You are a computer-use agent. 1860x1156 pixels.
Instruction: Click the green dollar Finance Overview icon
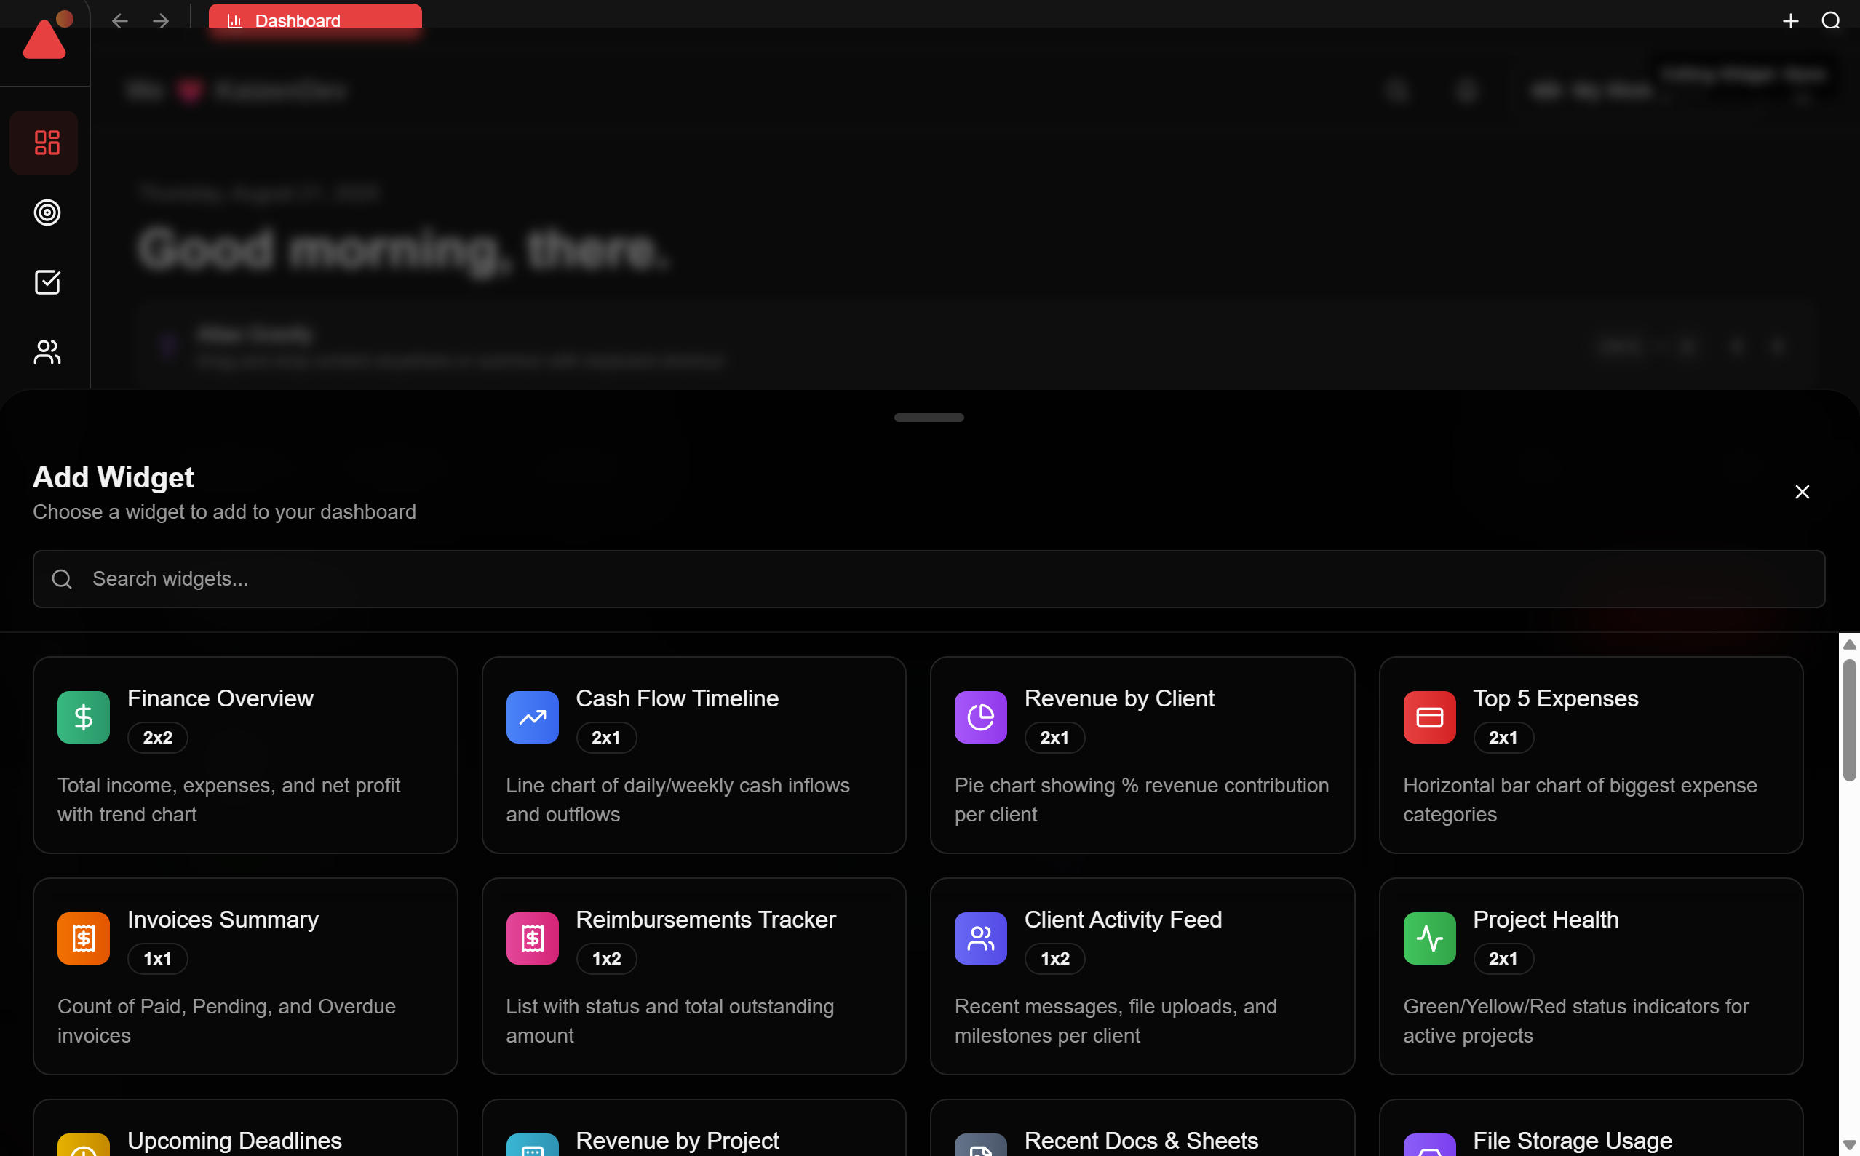pos(84,717)
